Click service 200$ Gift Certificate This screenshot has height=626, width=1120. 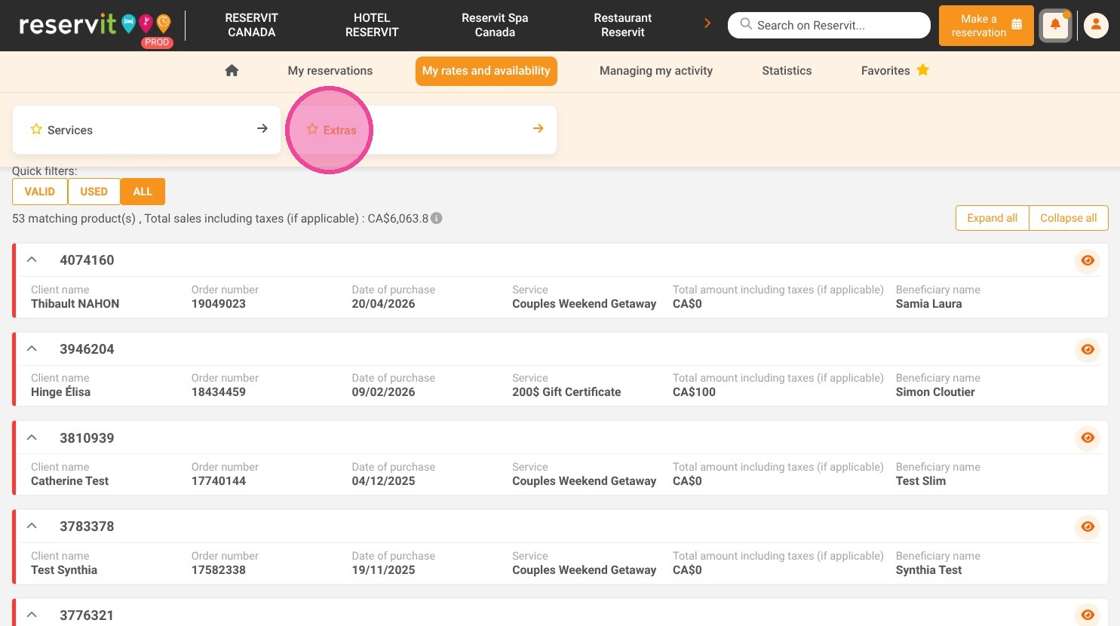566,392
